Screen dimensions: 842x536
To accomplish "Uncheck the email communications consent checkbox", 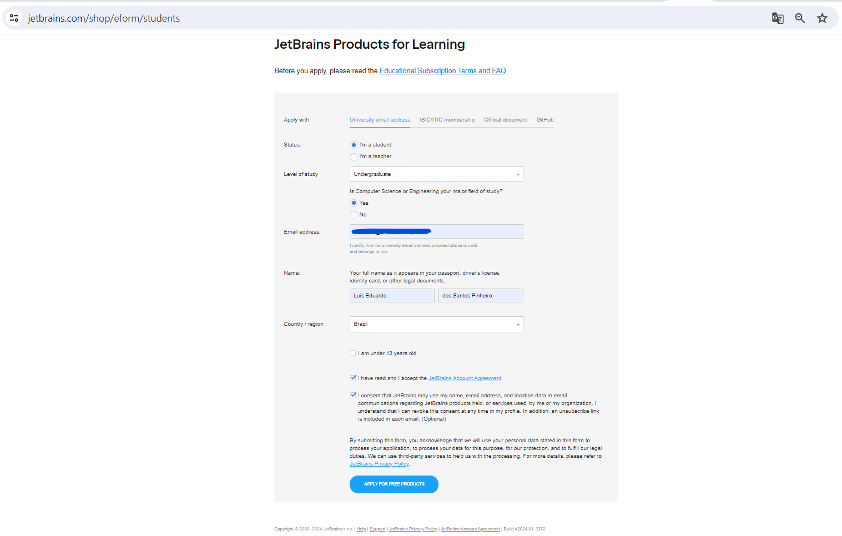I will tap(353, 395).
